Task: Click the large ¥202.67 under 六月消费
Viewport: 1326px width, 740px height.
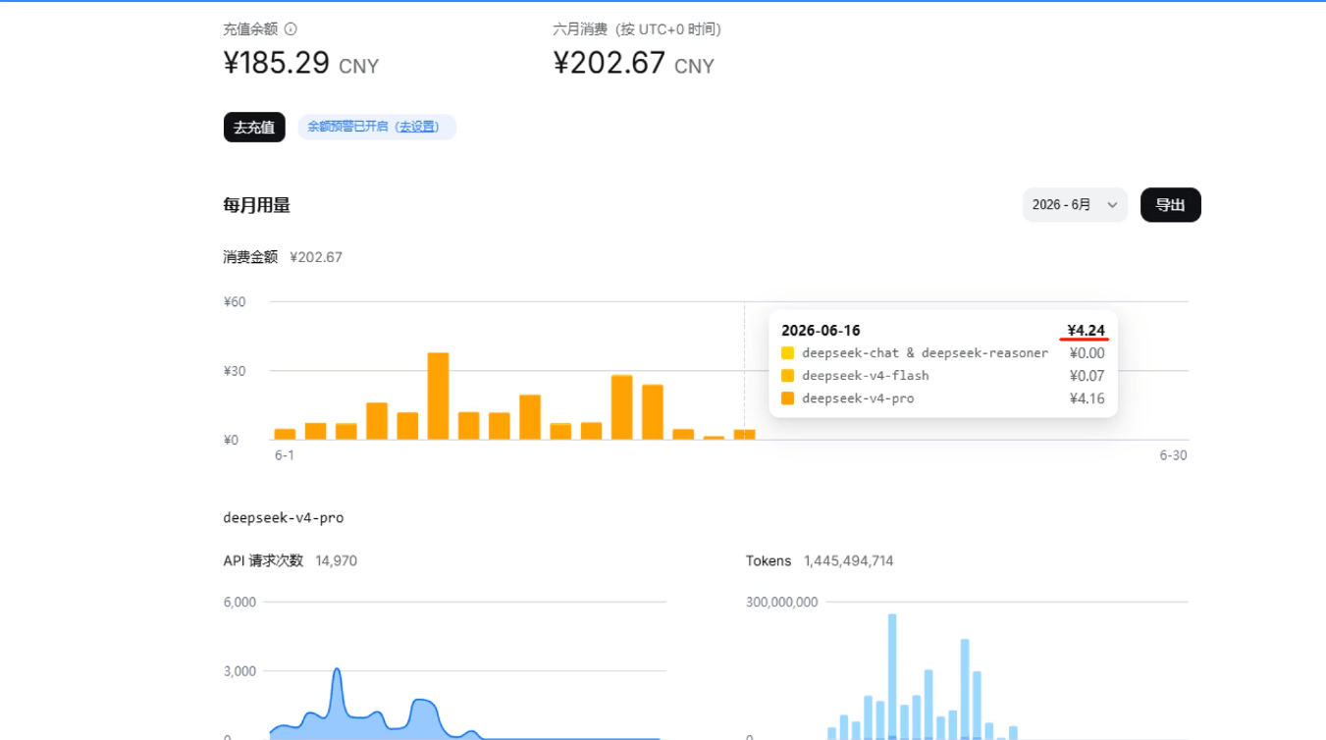Action: coord(610,63)
